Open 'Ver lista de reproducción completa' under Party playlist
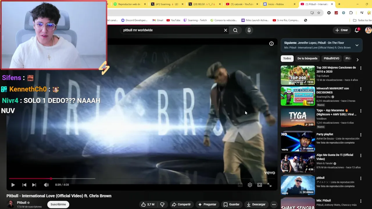The image size is (372, 209). pyautogui.click(x=335, y=143)
